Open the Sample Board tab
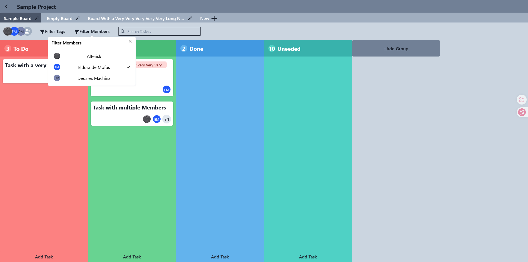 pyautogui.click(x=18, y=18)
